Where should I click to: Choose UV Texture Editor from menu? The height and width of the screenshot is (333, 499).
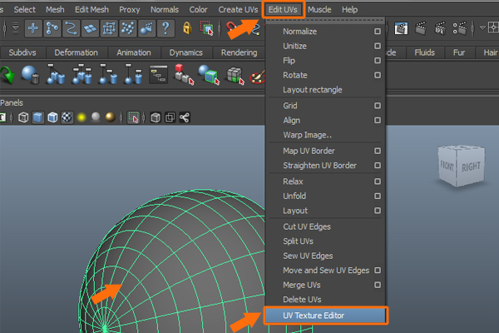pyautogui.click(x=314, y=316)
